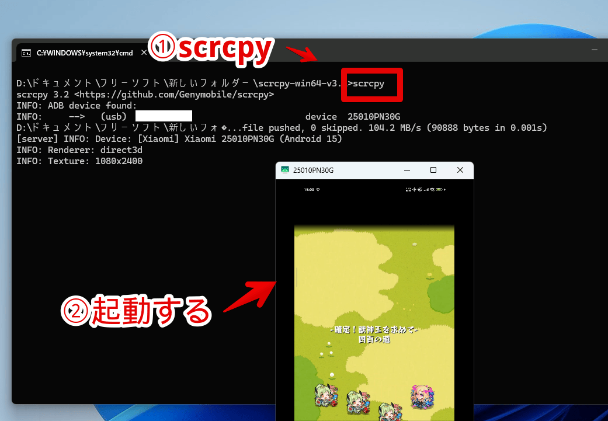Image resolution: width=608 pixels, height=421 pixels.
Task: Click the 'device 25010PN30G' text in terminal
Action: [352, 117]
